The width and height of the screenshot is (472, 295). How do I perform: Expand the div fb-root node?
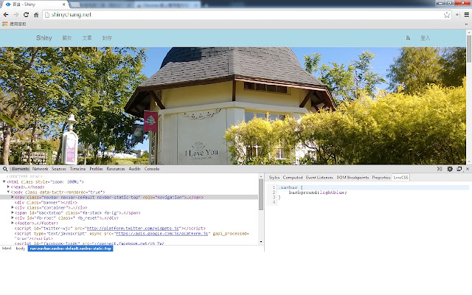[13, 218]
